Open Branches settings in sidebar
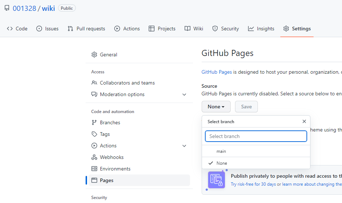342x203 pixels. click(x=139, y=122)
